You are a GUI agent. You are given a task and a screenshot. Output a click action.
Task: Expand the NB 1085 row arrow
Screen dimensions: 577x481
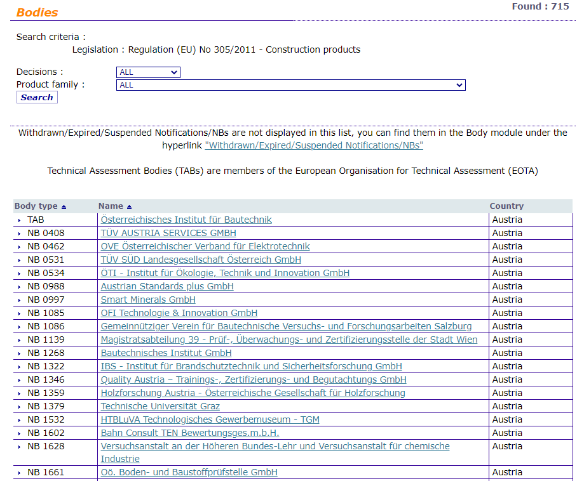[x=20, y=313]
